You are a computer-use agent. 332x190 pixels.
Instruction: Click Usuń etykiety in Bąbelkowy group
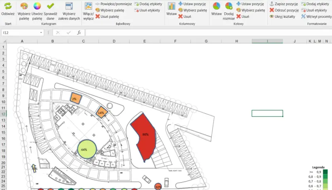(147, 10)
